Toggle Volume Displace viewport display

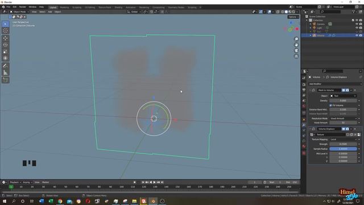[x=344, y=129]
